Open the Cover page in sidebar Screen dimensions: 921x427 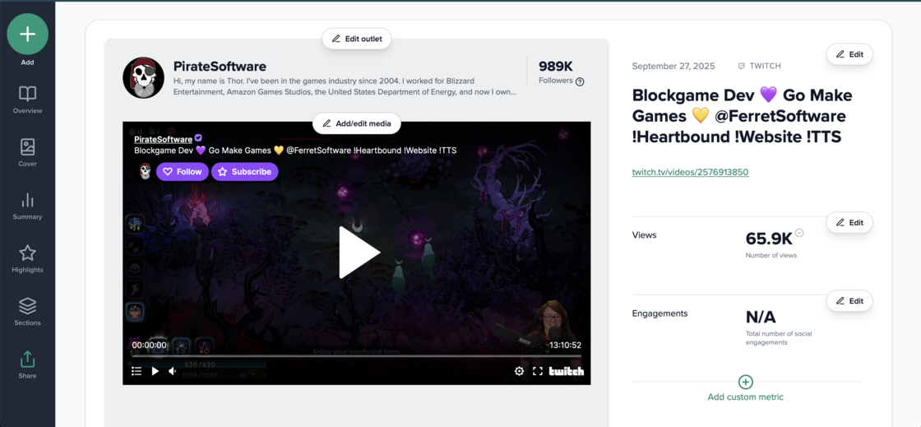point(27,152)
